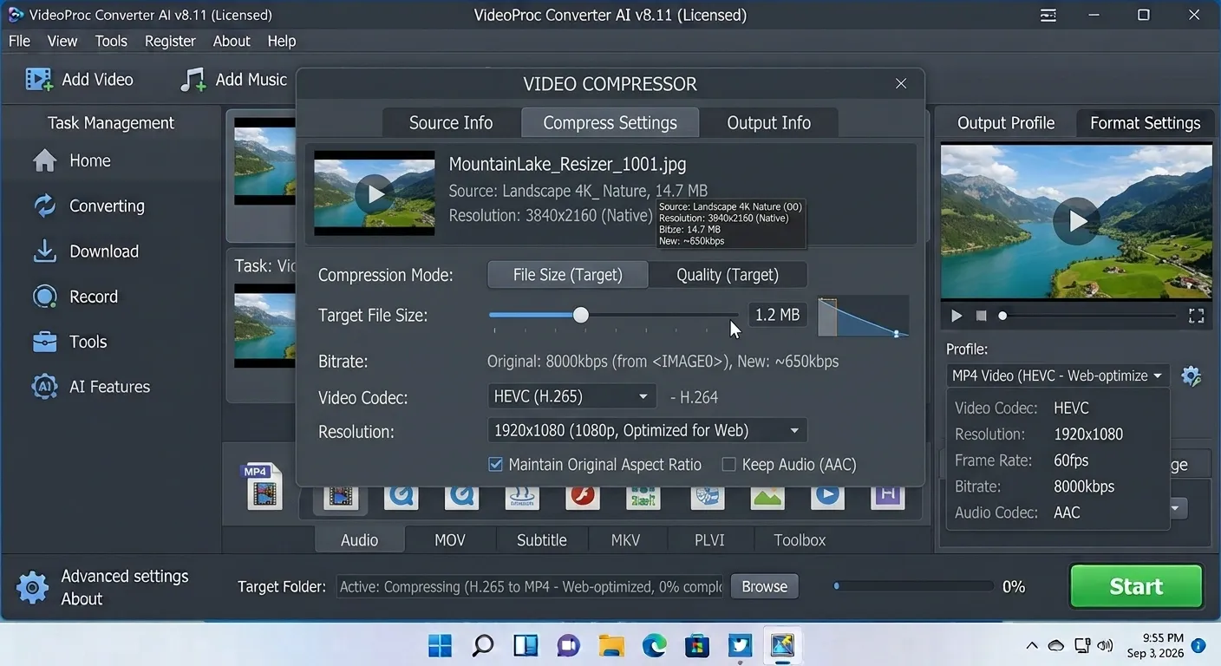Open Microsoft Store from the taskbar
The height and width of the screenshot is (666, 1221).
pos(697,645)
